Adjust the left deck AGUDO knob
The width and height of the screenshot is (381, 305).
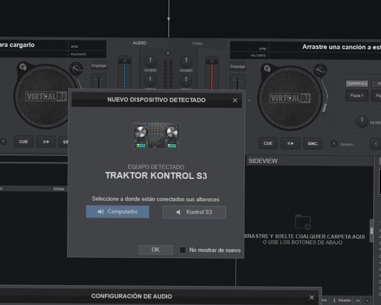point(150,62)
